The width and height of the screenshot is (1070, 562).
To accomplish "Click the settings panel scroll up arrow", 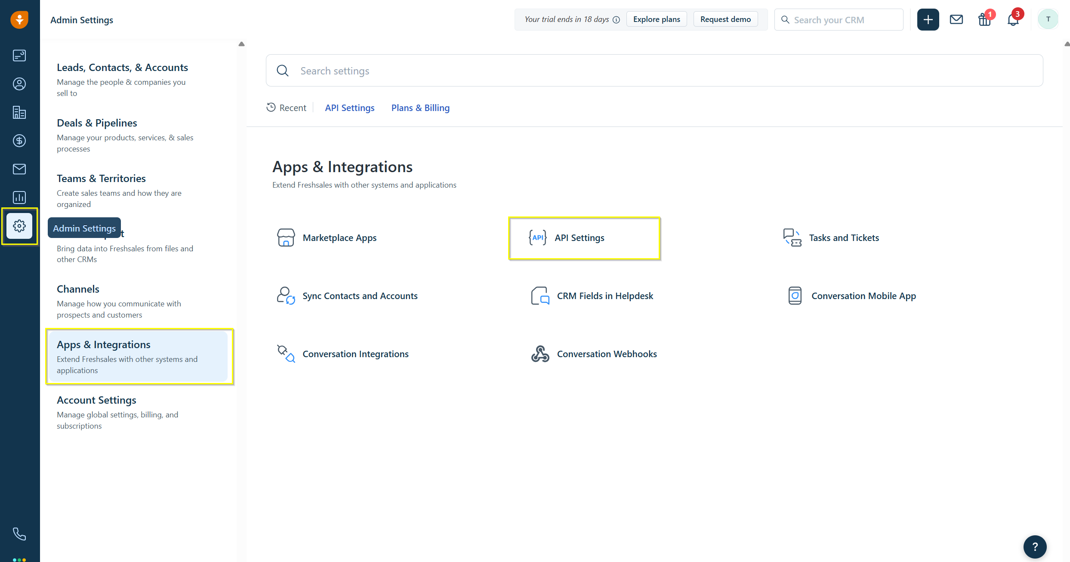I will click(241, 44).
